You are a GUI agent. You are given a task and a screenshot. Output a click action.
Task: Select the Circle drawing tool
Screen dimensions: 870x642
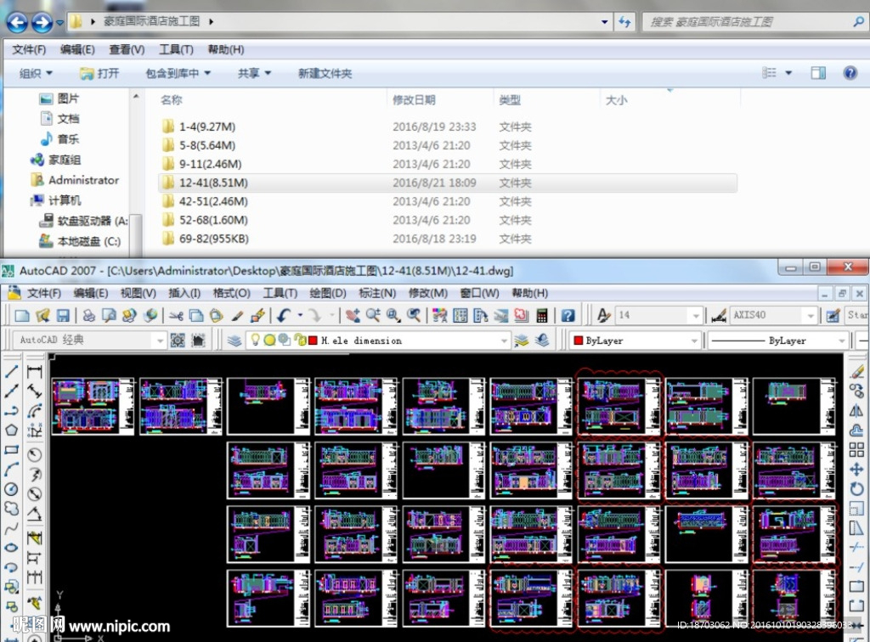[12, 489]
